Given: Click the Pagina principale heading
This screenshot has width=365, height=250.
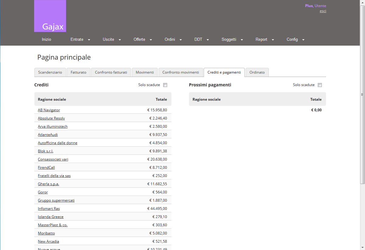Looking at the screenshot, I should [64, 57].
